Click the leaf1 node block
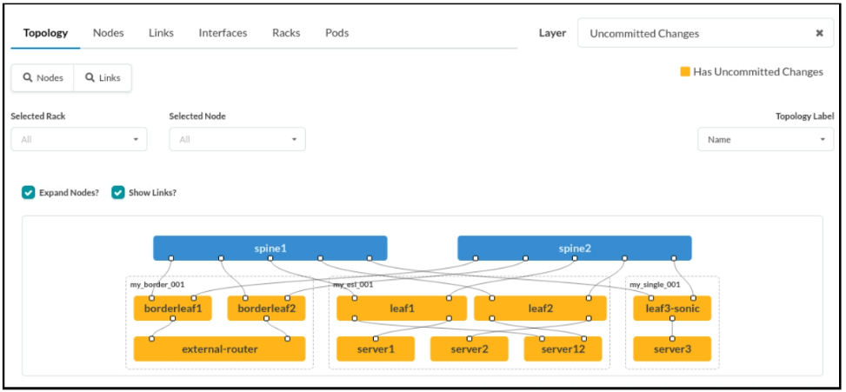Screen dimensions: 846x392 401,308
